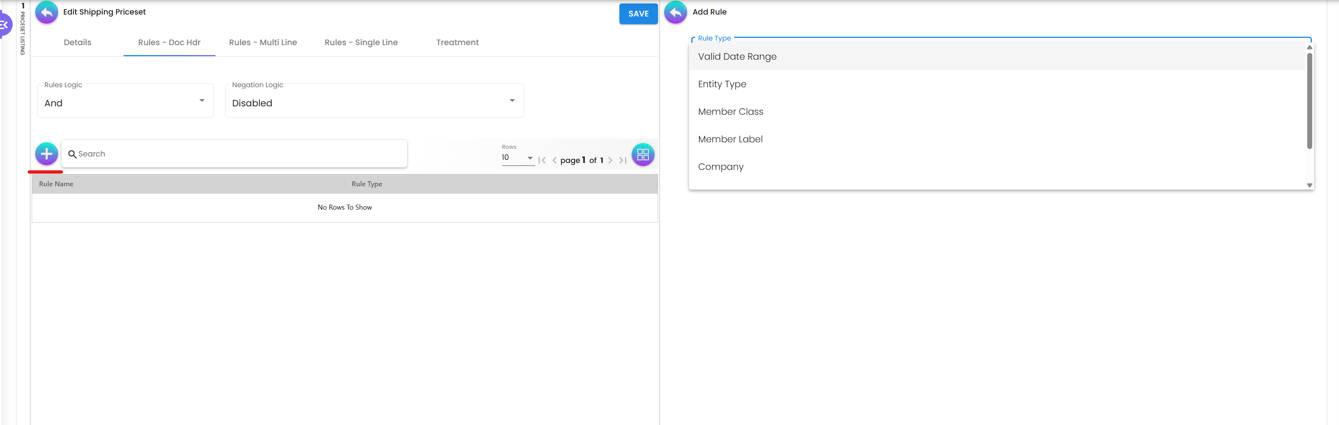Select Valid Date Range as the rule type
The height and width of the screenshot is (425, 1339).
(x=736, y=56)
